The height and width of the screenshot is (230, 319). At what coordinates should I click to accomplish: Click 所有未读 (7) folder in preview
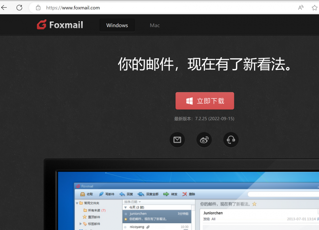tap(95, 210)
